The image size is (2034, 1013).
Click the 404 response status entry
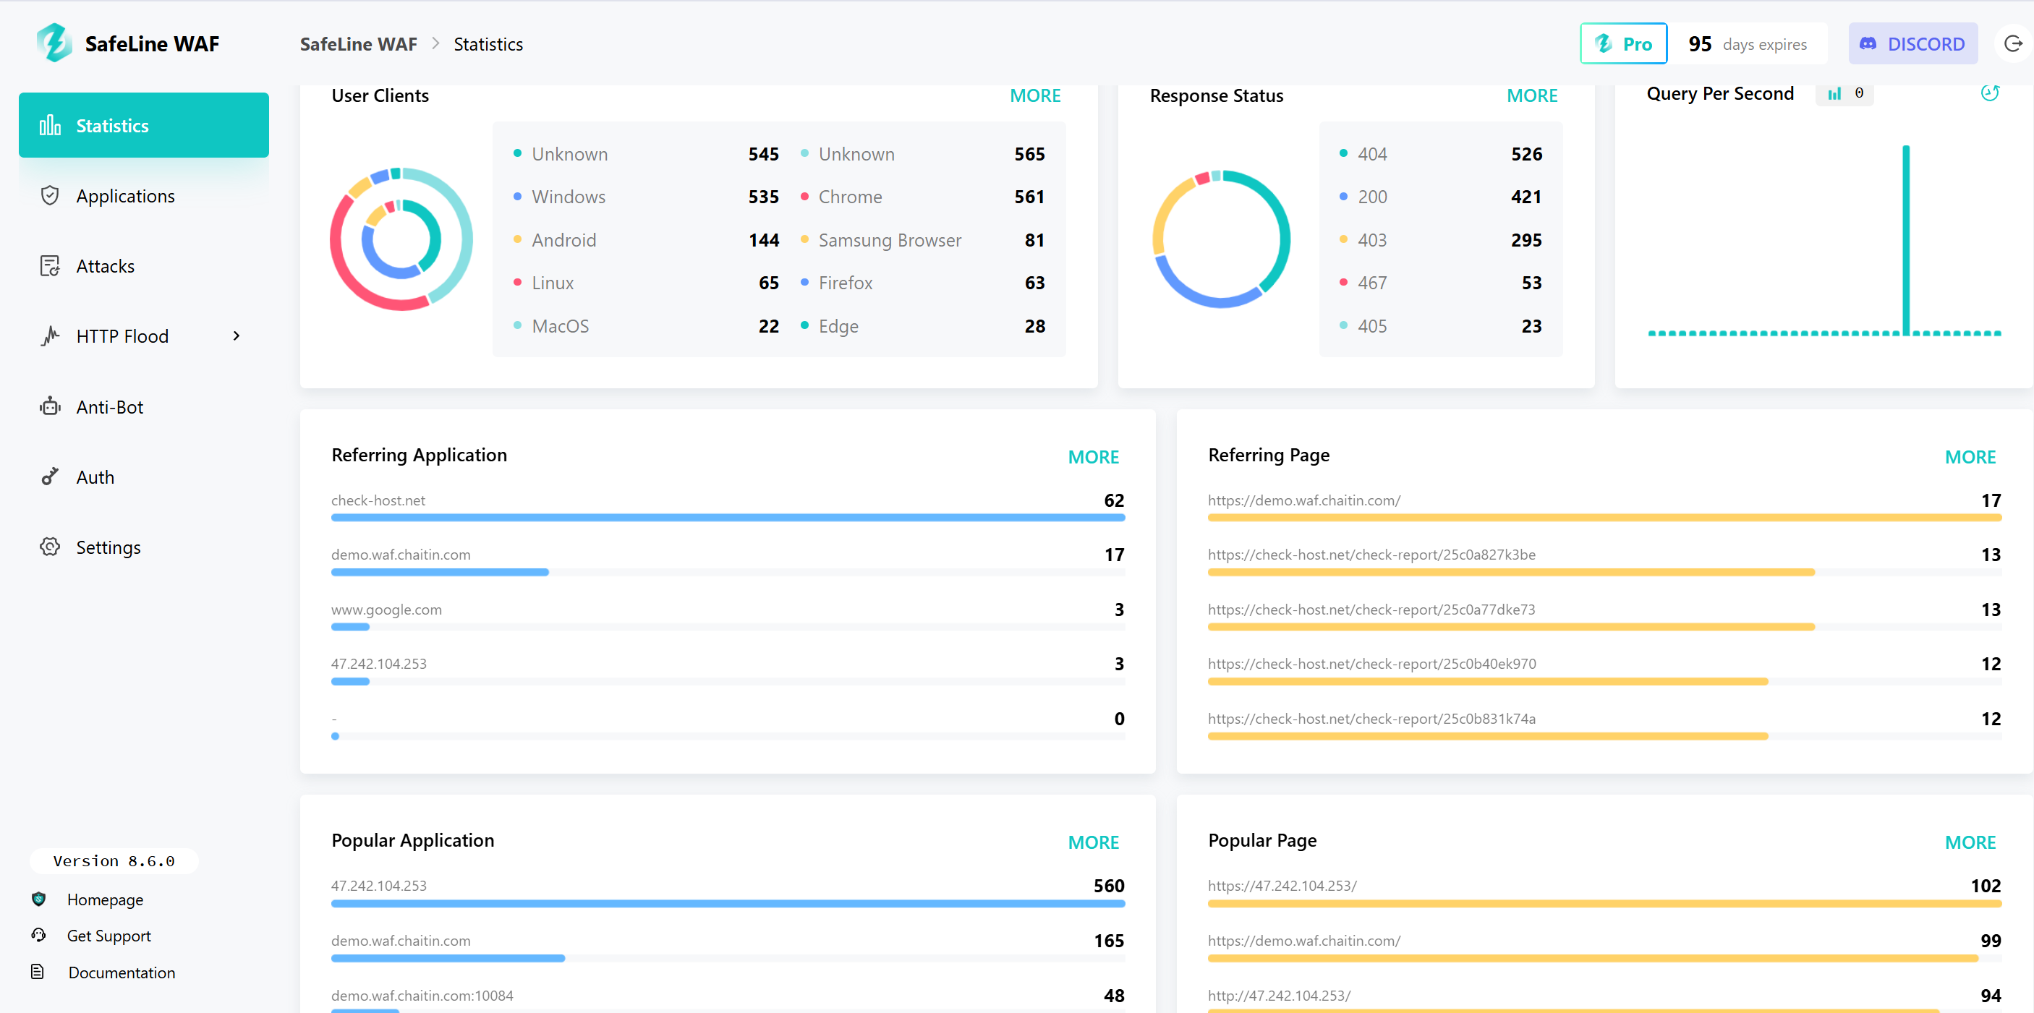click(x=1440, y=153)
